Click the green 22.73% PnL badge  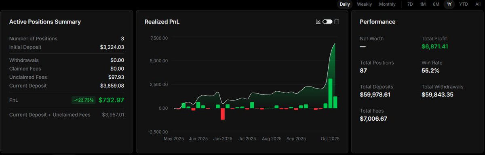[x=83, y=100]
